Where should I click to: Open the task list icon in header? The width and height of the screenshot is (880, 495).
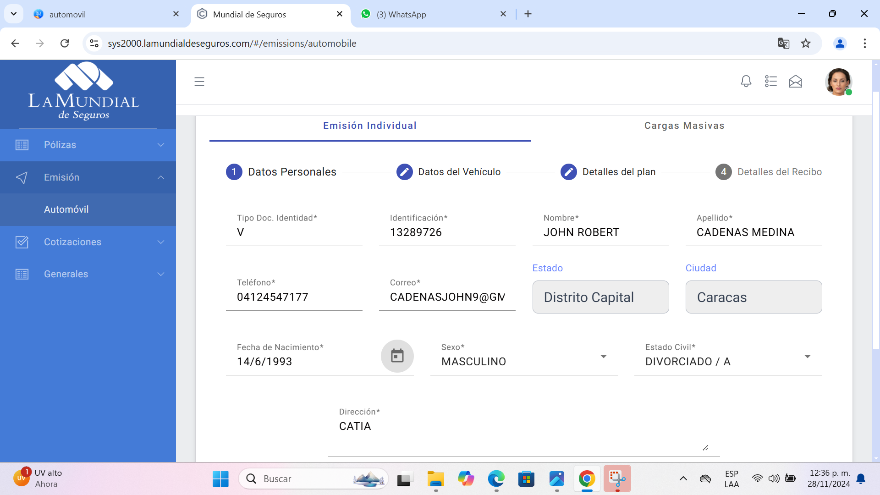tap(770, 82)
